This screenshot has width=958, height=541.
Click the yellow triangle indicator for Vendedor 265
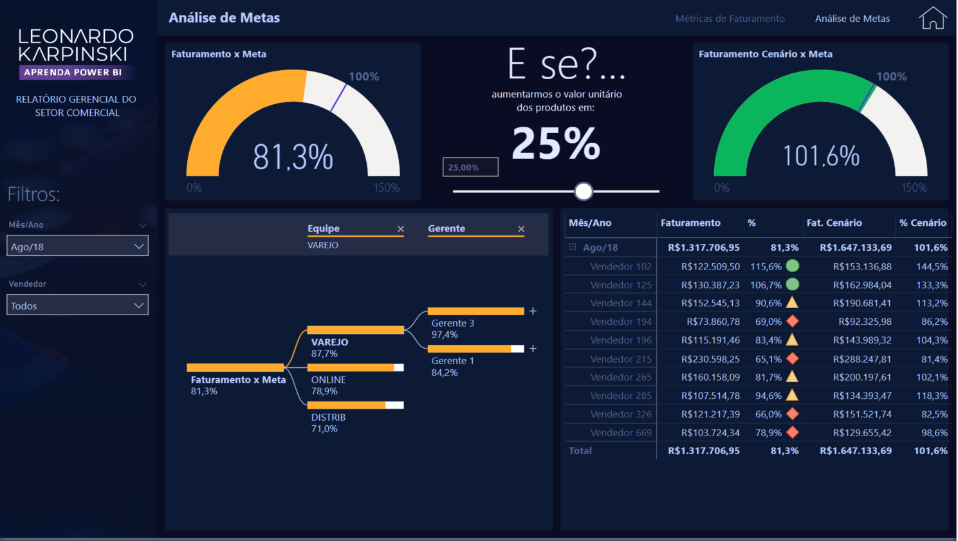[x=792, y=377]
